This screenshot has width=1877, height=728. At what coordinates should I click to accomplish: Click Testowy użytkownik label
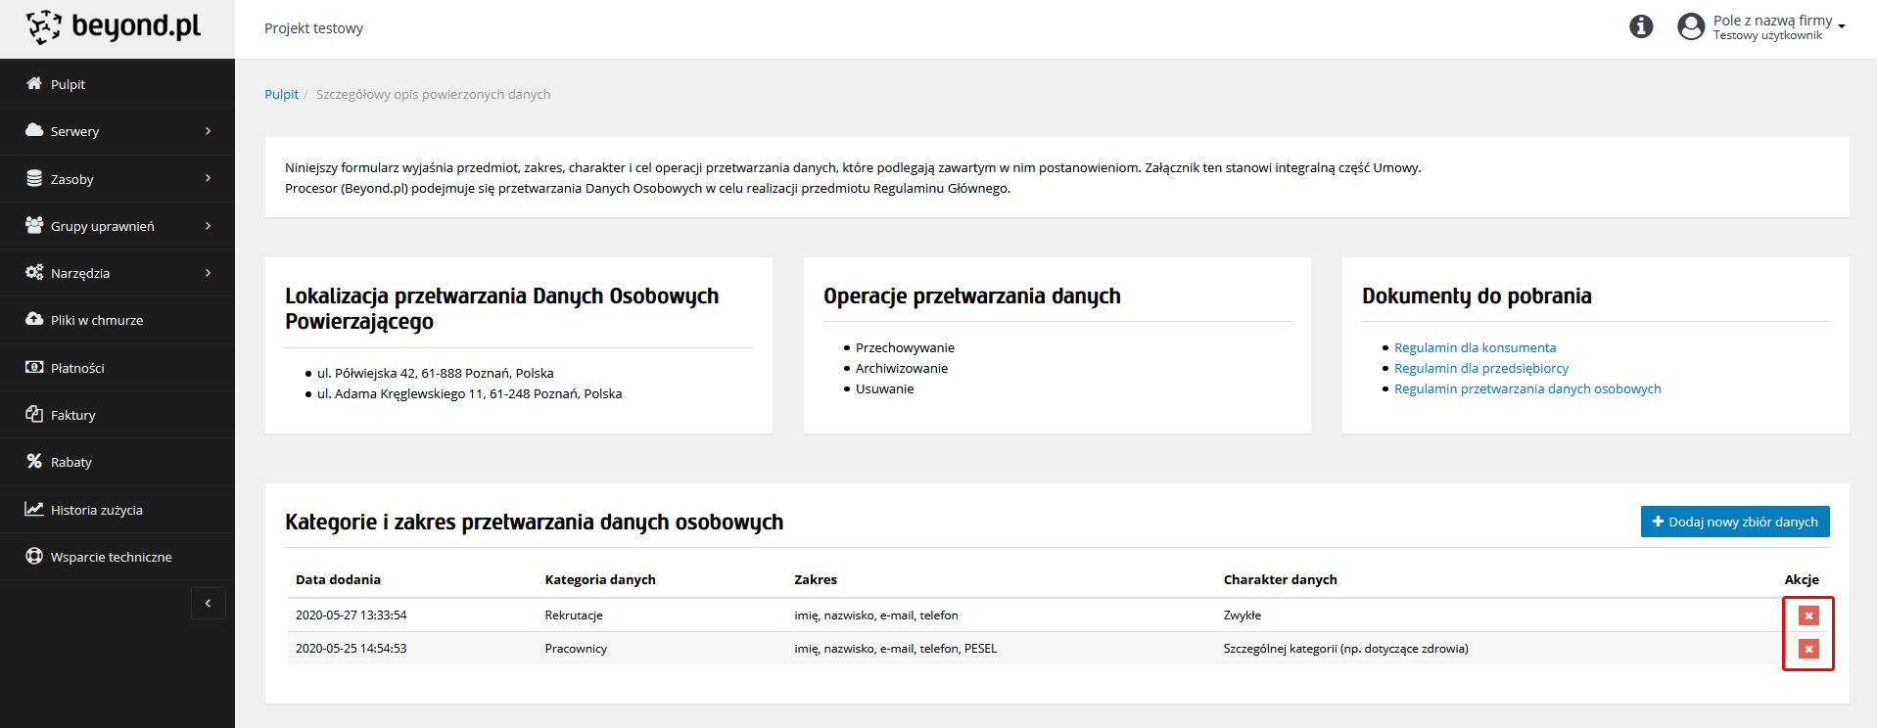tap(1767, 35)
